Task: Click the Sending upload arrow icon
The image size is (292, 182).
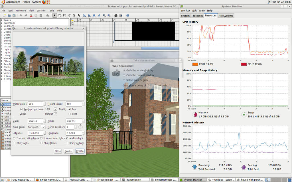Action: pyautogui.click(x=244, y=167)
